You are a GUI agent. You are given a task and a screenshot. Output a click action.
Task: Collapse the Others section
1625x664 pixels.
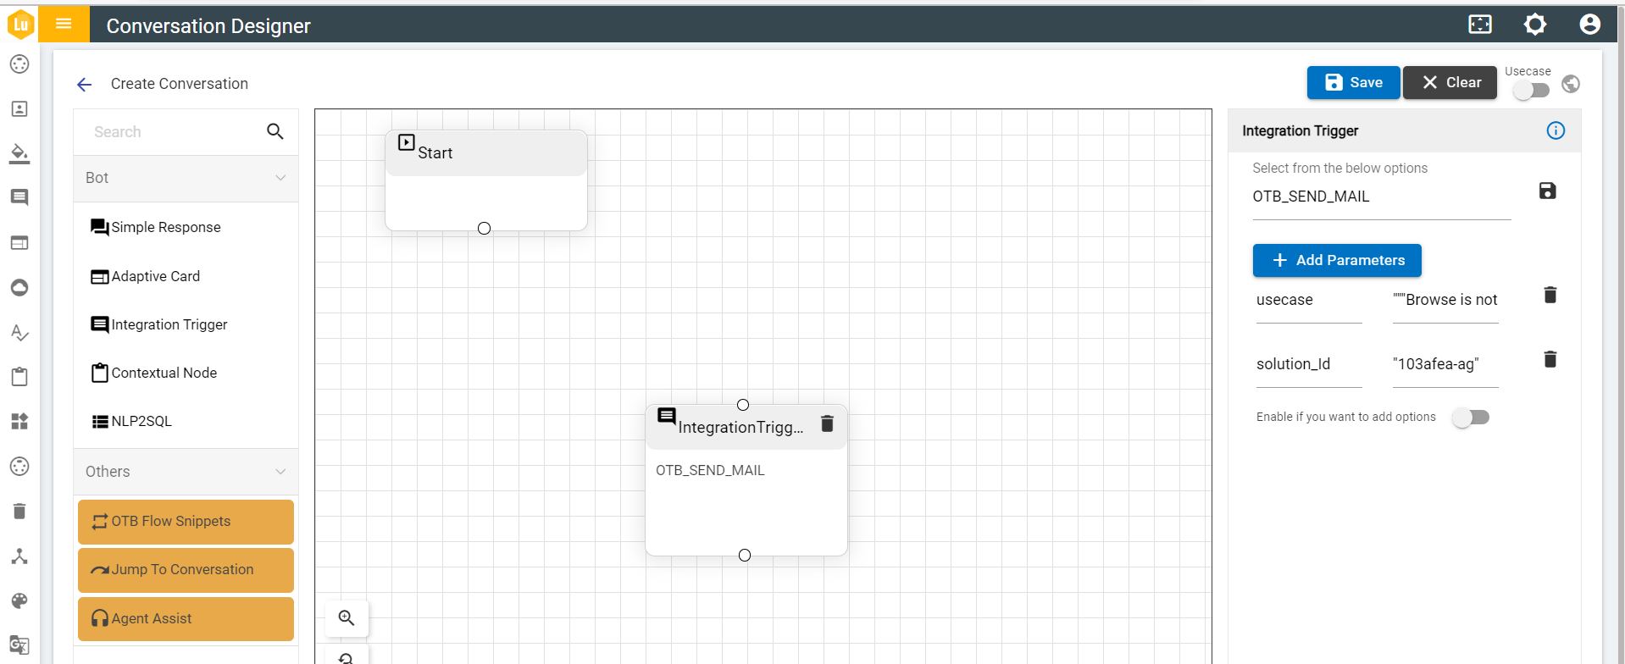coord(280,472)
